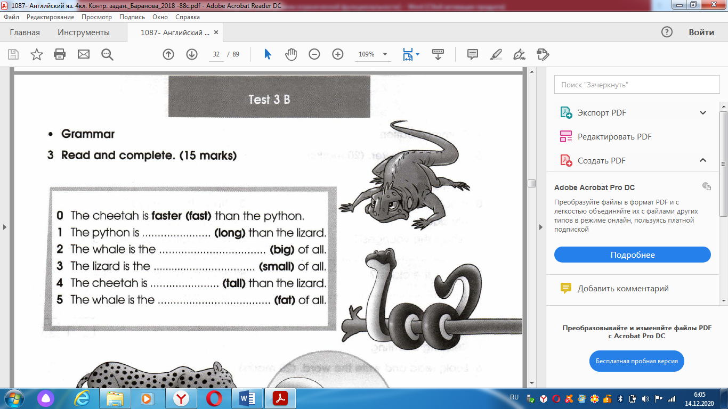The image size is (728, 409).
Task: Click the copy icon beside Adobe Acrobat Pro DC
Action: tap(707, 186)
